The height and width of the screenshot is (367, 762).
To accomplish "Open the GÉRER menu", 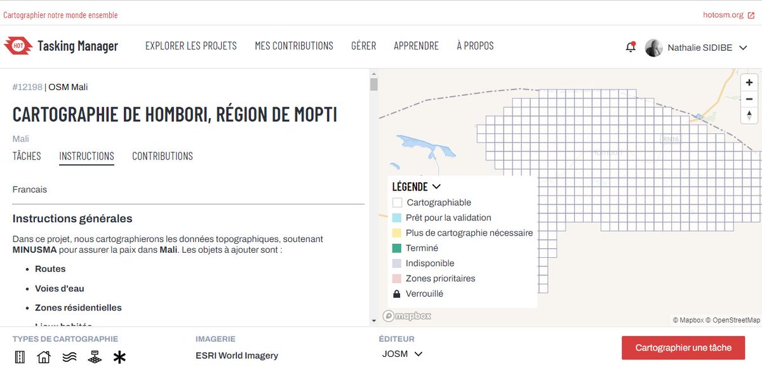I will pyautogui.click(x=363, y=46).
